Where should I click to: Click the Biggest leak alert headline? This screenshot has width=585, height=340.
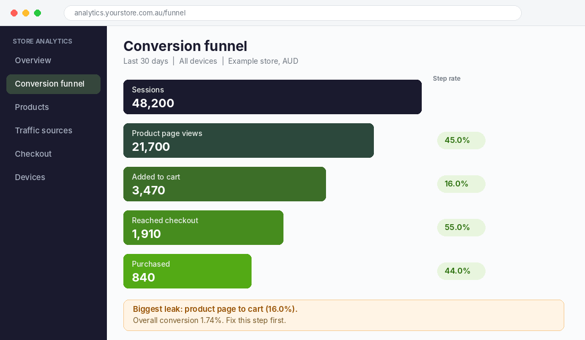[x=215, y=309]
